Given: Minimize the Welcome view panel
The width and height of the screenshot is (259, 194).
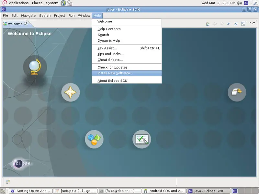Looking at the screenshot, I should pyautogui.click(x=249, y=23).
